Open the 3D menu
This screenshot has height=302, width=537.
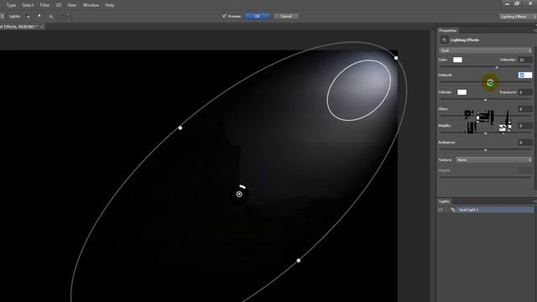(x=59, y=5)
